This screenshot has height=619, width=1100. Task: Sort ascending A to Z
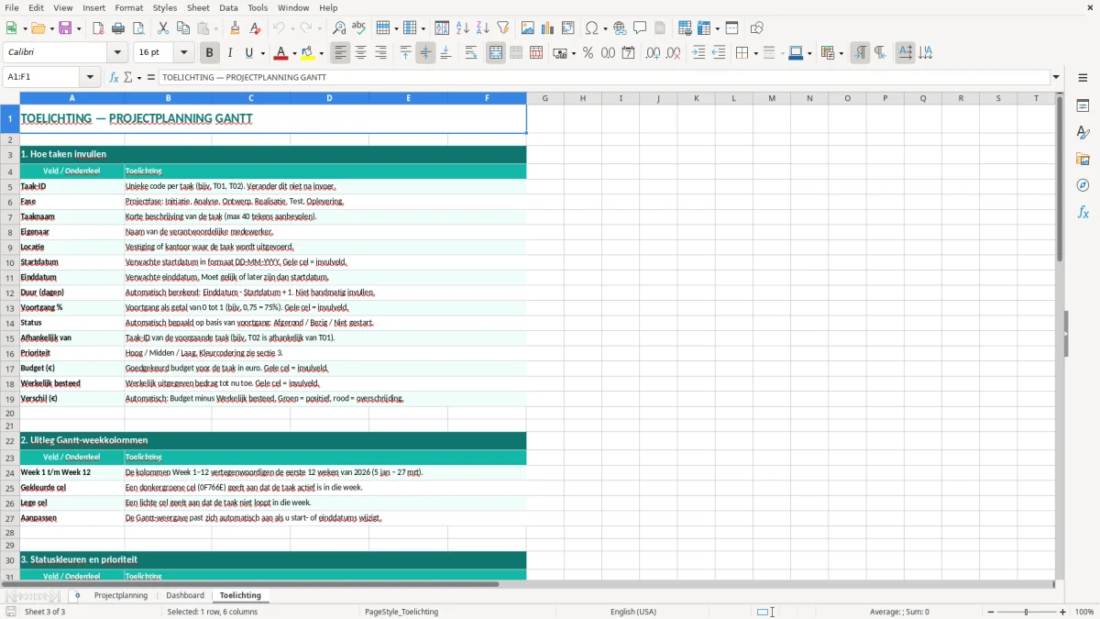(463, 28)
